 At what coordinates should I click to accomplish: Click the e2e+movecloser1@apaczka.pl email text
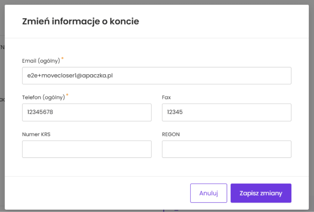(x=70, y=76)
